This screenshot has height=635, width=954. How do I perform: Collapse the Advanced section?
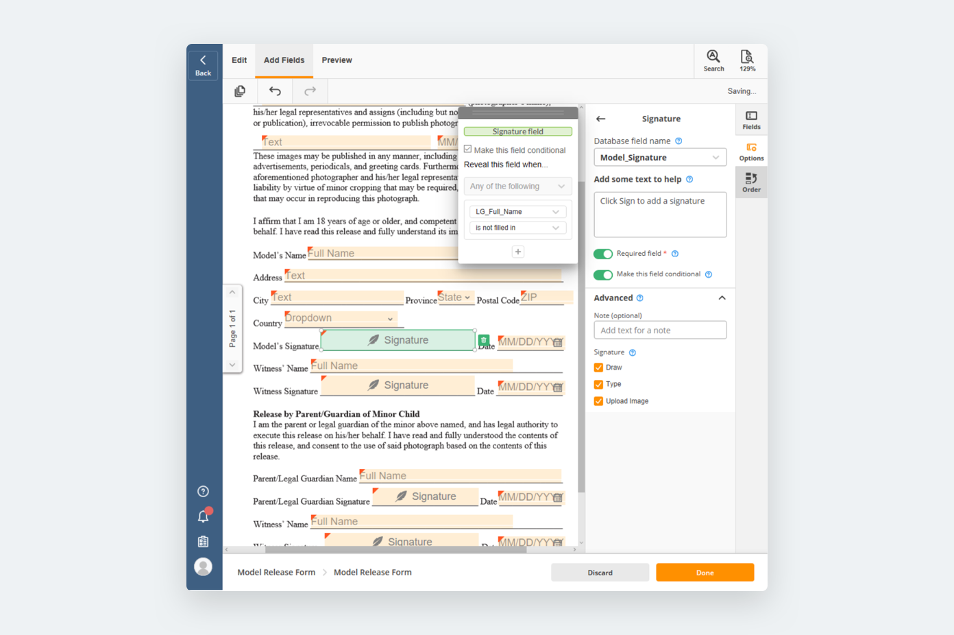pos(722,298)
